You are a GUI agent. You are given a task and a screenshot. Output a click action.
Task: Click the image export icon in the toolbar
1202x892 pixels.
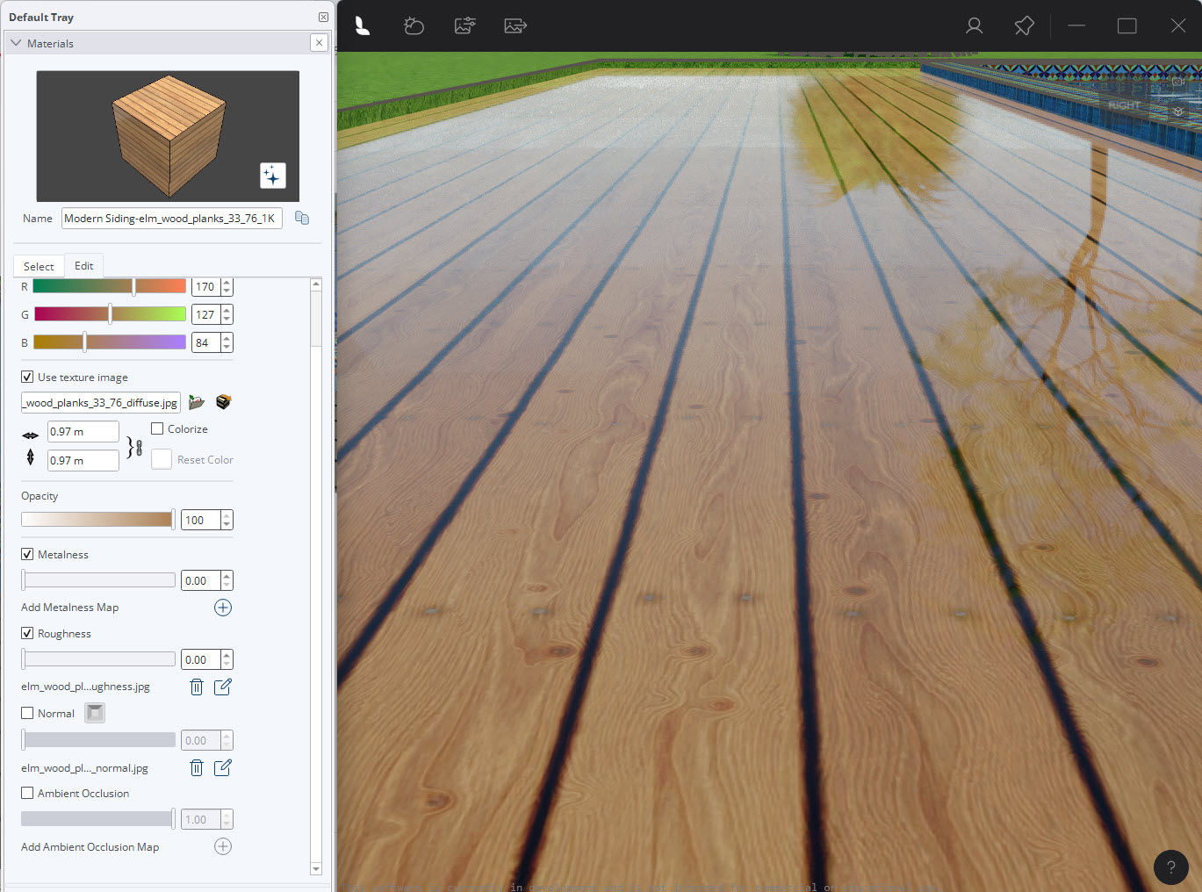[515, 25]
